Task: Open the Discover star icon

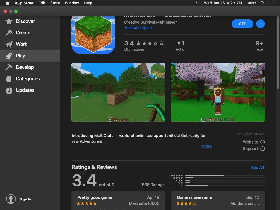Action: pos(9,21)
